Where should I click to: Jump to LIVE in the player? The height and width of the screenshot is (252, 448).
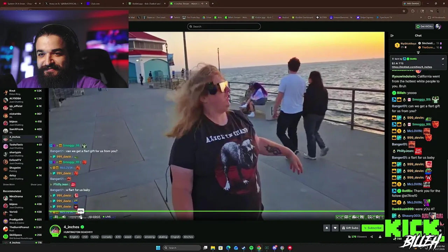coord(107,217)
